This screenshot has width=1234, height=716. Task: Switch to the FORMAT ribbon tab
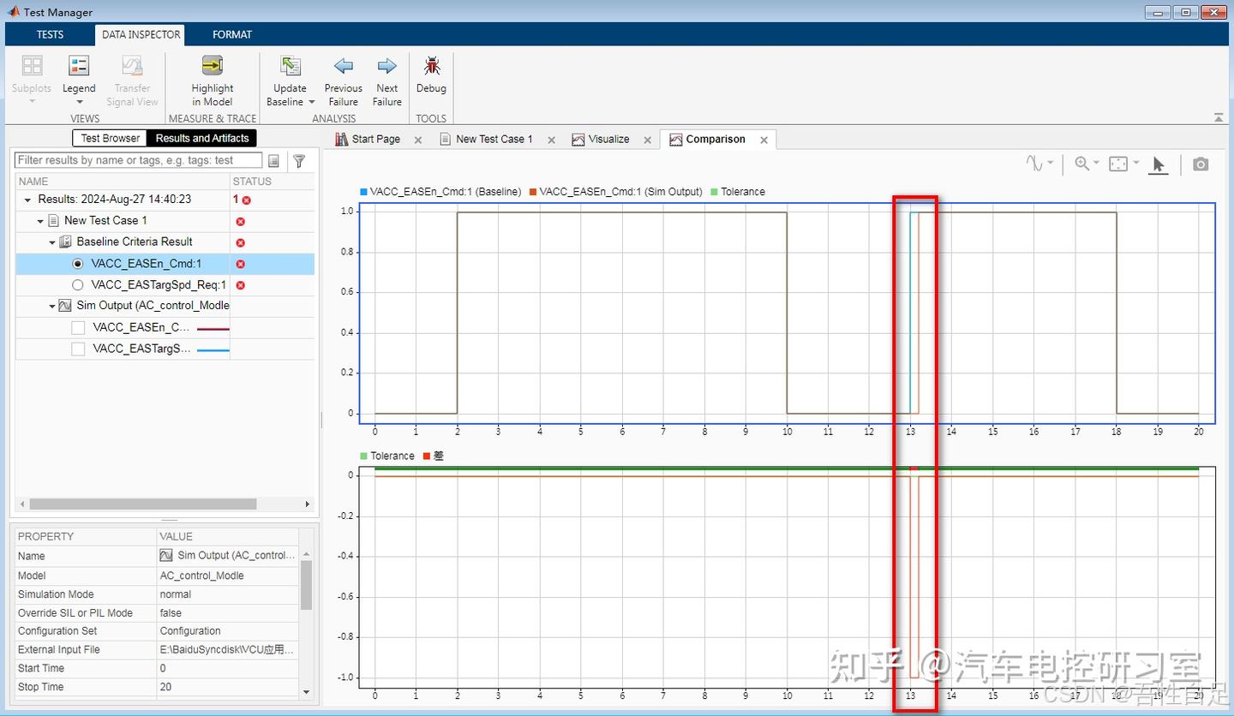point(231,34)
